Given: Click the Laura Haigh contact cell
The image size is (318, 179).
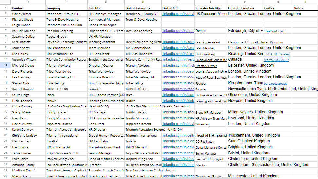Looking at the screenshot, I should tap(28, 95).
